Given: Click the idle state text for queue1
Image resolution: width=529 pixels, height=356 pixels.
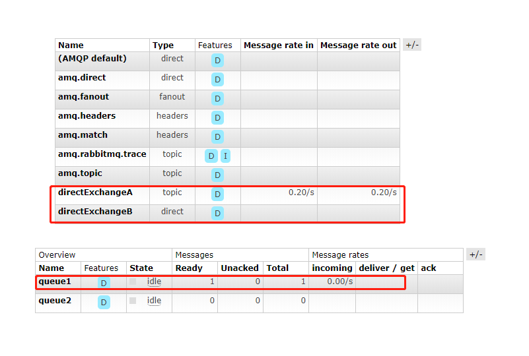Looking at the screenshot, I should point(154,282).
